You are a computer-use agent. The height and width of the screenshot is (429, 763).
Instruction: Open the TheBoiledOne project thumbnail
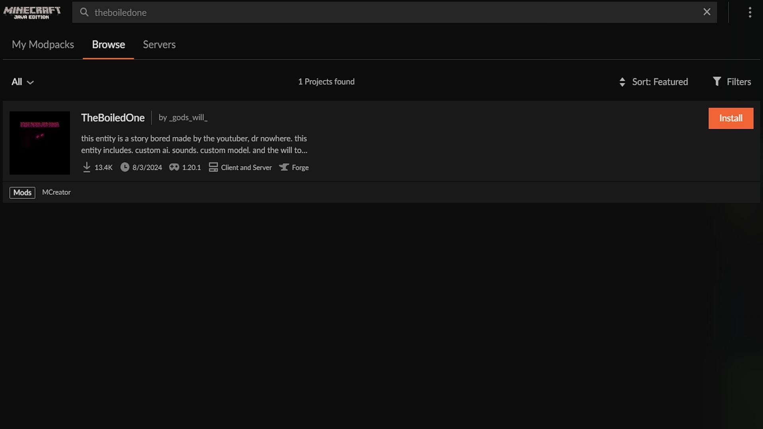[x=40, y=143]
